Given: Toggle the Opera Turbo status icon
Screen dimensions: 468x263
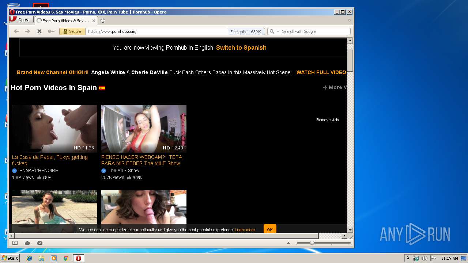Looking at the screenshot, I should [x=40, y=243].
